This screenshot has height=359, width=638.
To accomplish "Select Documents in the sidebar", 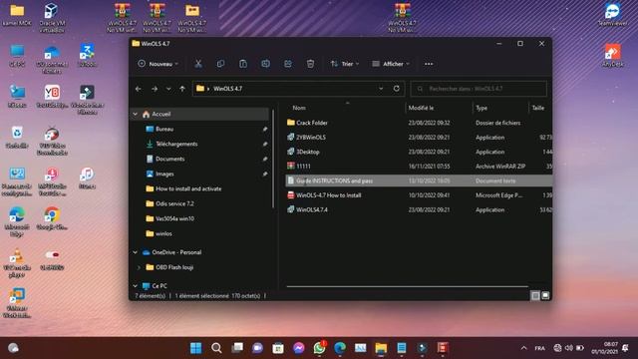I will 170,159.
